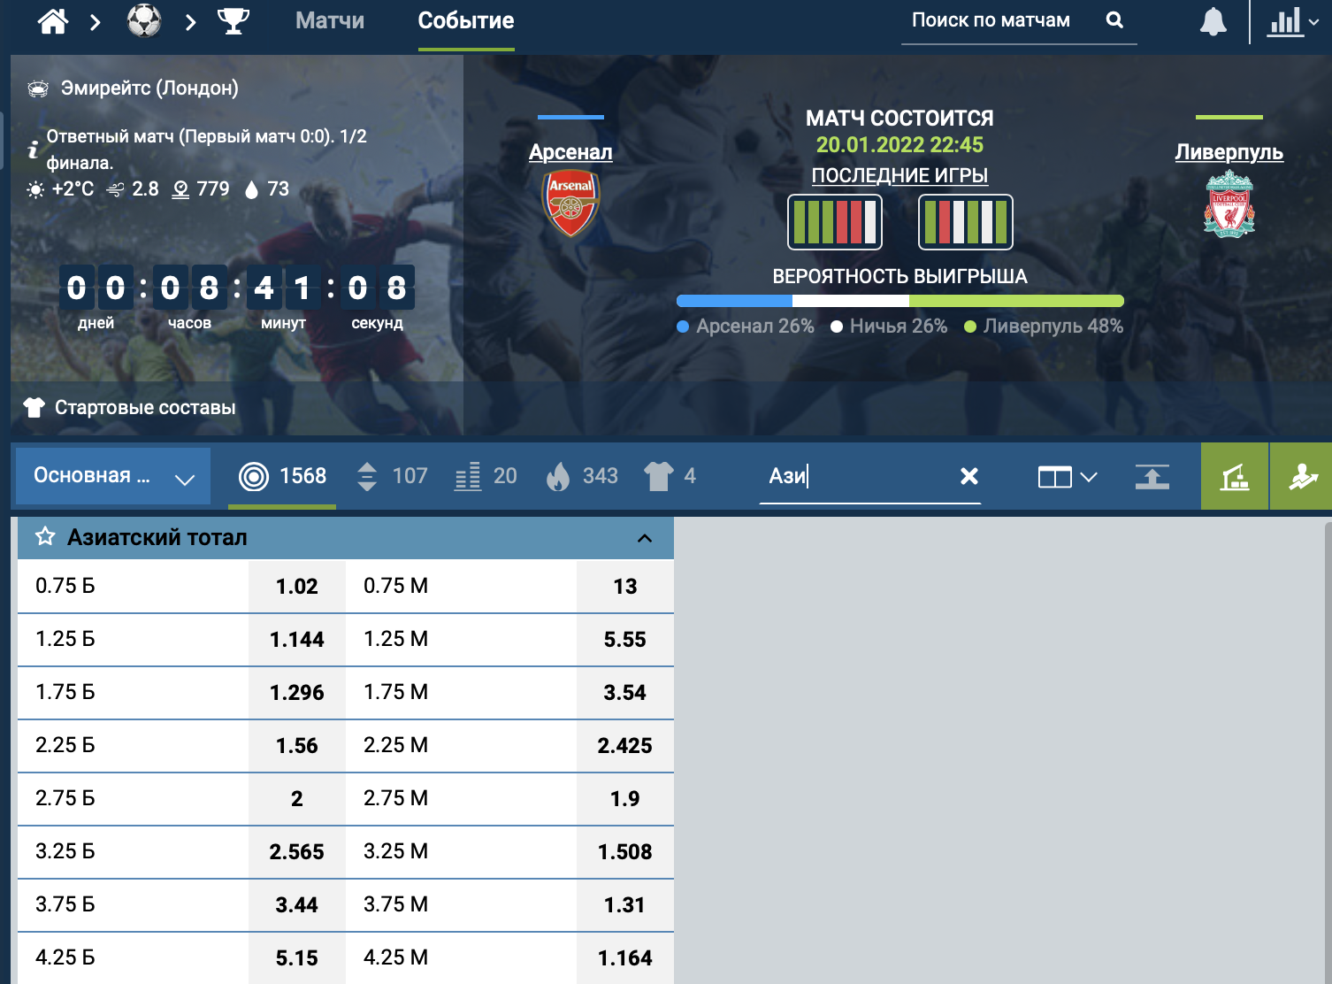Open the Ливерпуль team link
Image resolution: width=1332 pixels, height=984 pixels.
click(1229, 152)
